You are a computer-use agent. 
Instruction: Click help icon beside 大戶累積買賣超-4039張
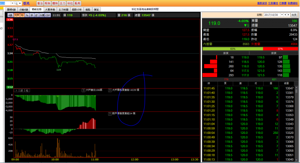point(110,91)
